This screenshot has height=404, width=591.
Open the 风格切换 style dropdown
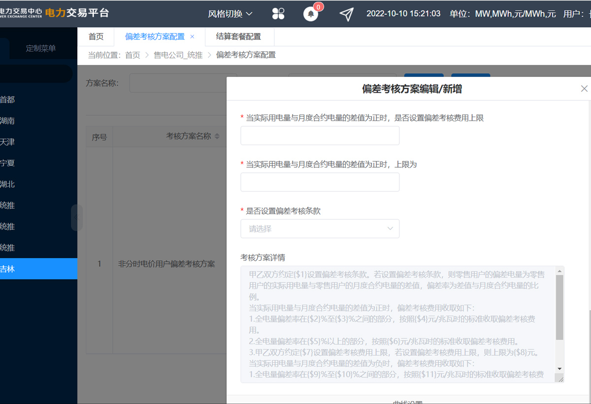pos(230,14)
